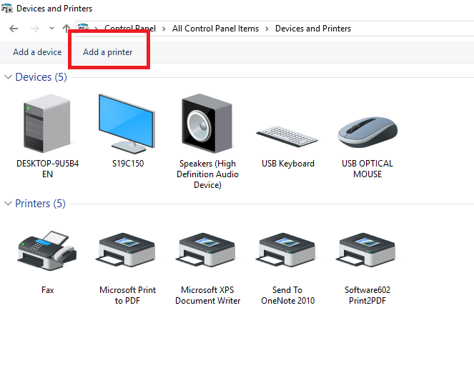
Task: Click the Devices (5) group heading
Action: pyautogui.click(x=41, y=77)
